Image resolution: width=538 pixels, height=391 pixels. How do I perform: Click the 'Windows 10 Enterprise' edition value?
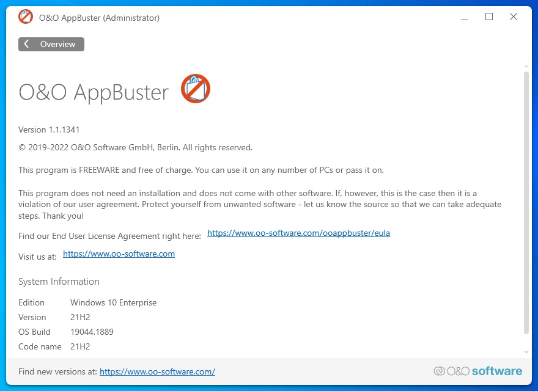coord(114,302)
